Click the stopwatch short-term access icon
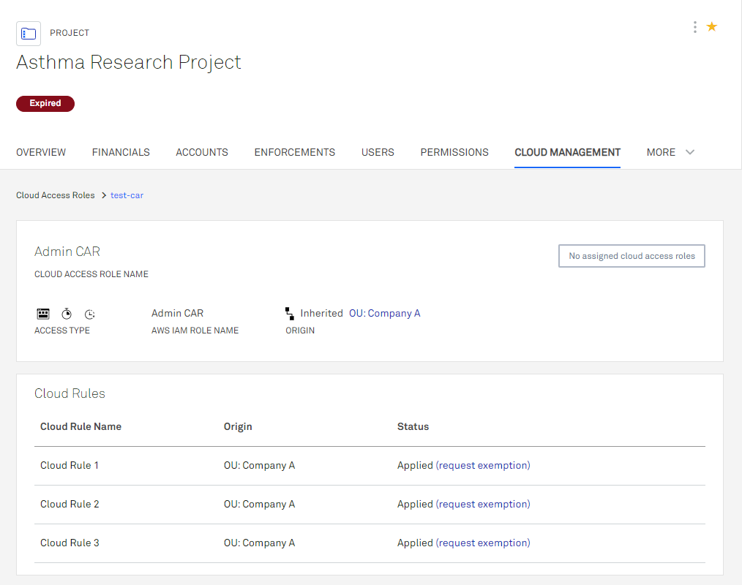Screen dimensions: 742x585 (x=67, y=314)
